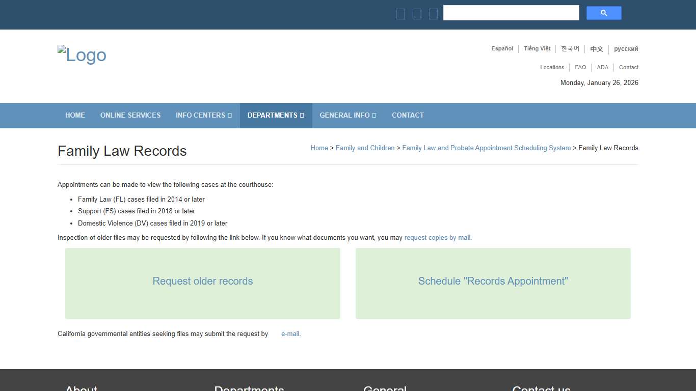Expand the INFO CENTERS dropdown menu
Image resolution: width=696 pixels, height=391 pixels.
click(204, 115)
